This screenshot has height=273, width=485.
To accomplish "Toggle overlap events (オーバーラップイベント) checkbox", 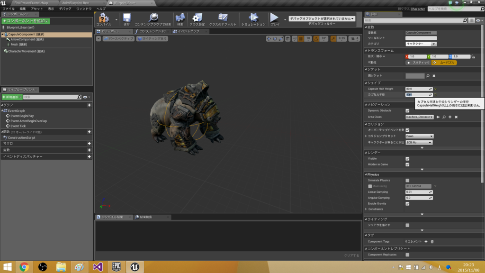I will pos(407,130).
